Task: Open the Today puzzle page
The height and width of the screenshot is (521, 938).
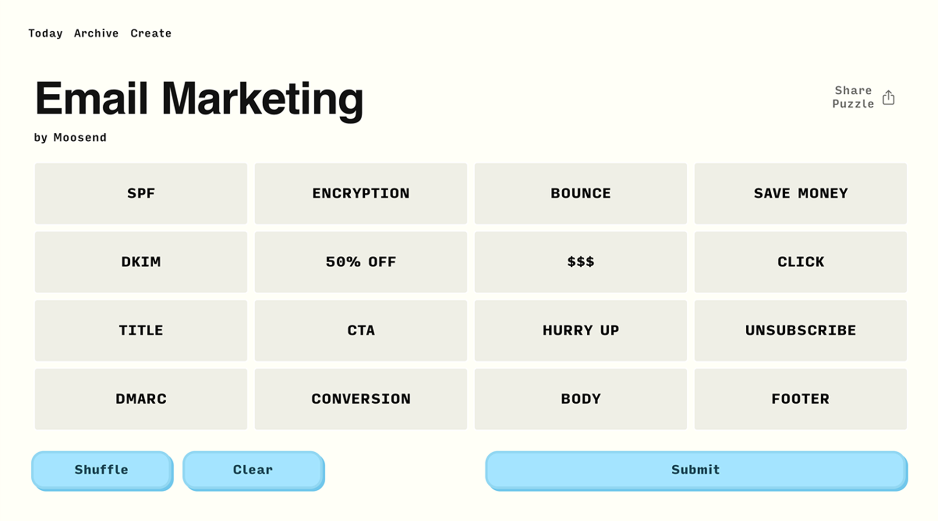Action: point(45,33)
